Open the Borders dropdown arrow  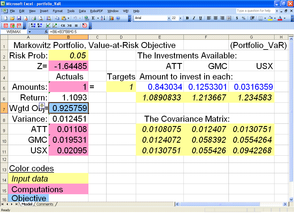click(x=265, y=18)
